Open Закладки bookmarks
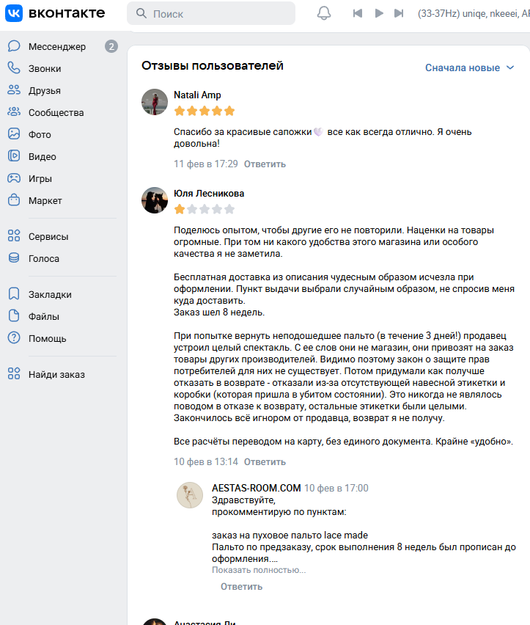 coord(50,295)
